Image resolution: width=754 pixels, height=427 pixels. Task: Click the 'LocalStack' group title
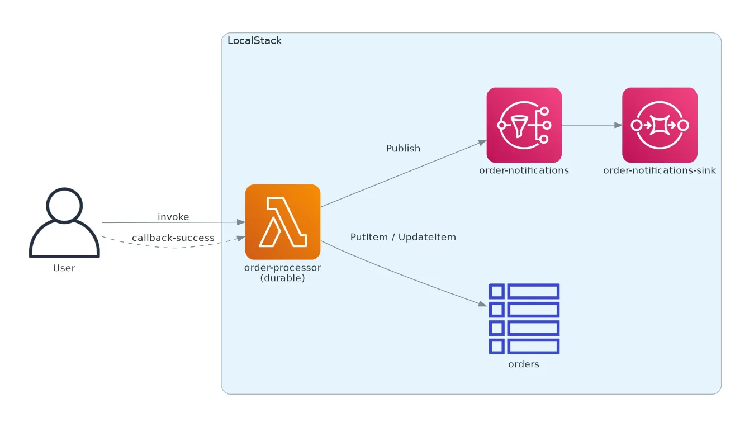[255, 41]
